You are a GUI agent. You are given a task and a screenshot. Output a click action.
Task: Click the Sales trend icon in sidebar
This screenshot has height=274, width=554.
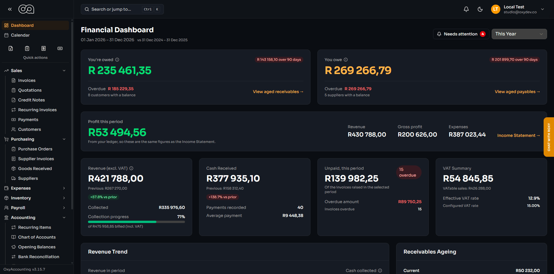click(x=6, y=71)
